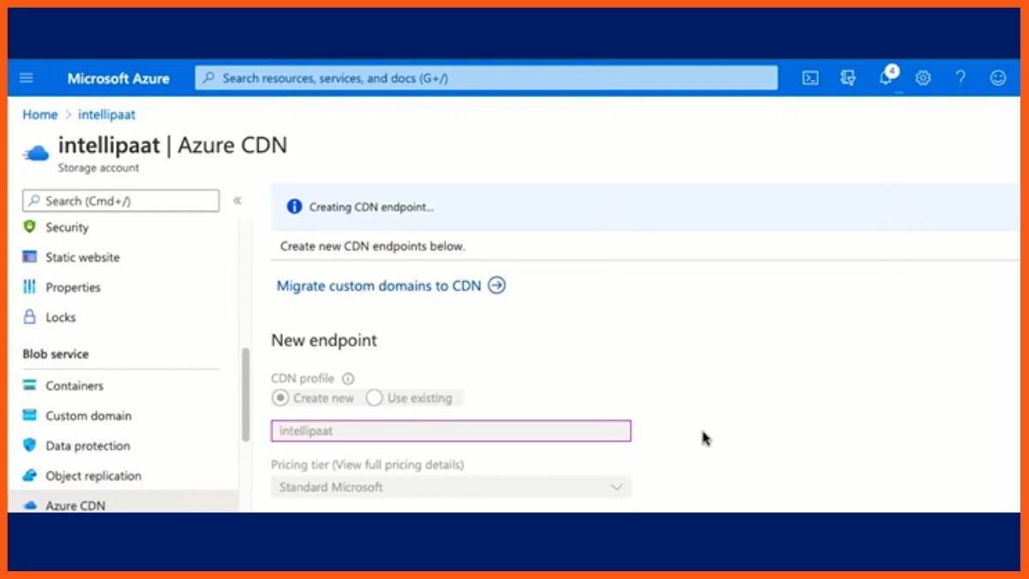1029x579 pixels.
Task: Go to Home breadcrumb
Action: 39,114
